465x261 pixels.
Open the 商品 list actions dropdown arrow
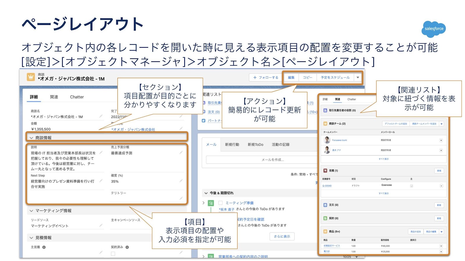point(441,232)
